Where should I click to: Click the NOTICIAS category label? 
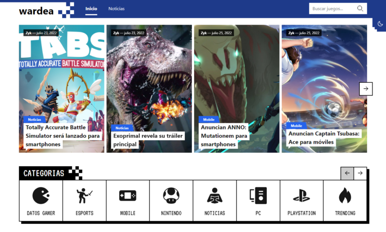215,213
